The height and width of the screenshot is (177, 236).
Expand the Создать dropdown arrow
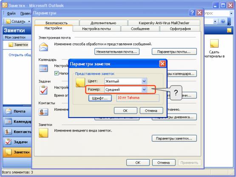click(x=29, y=22)
